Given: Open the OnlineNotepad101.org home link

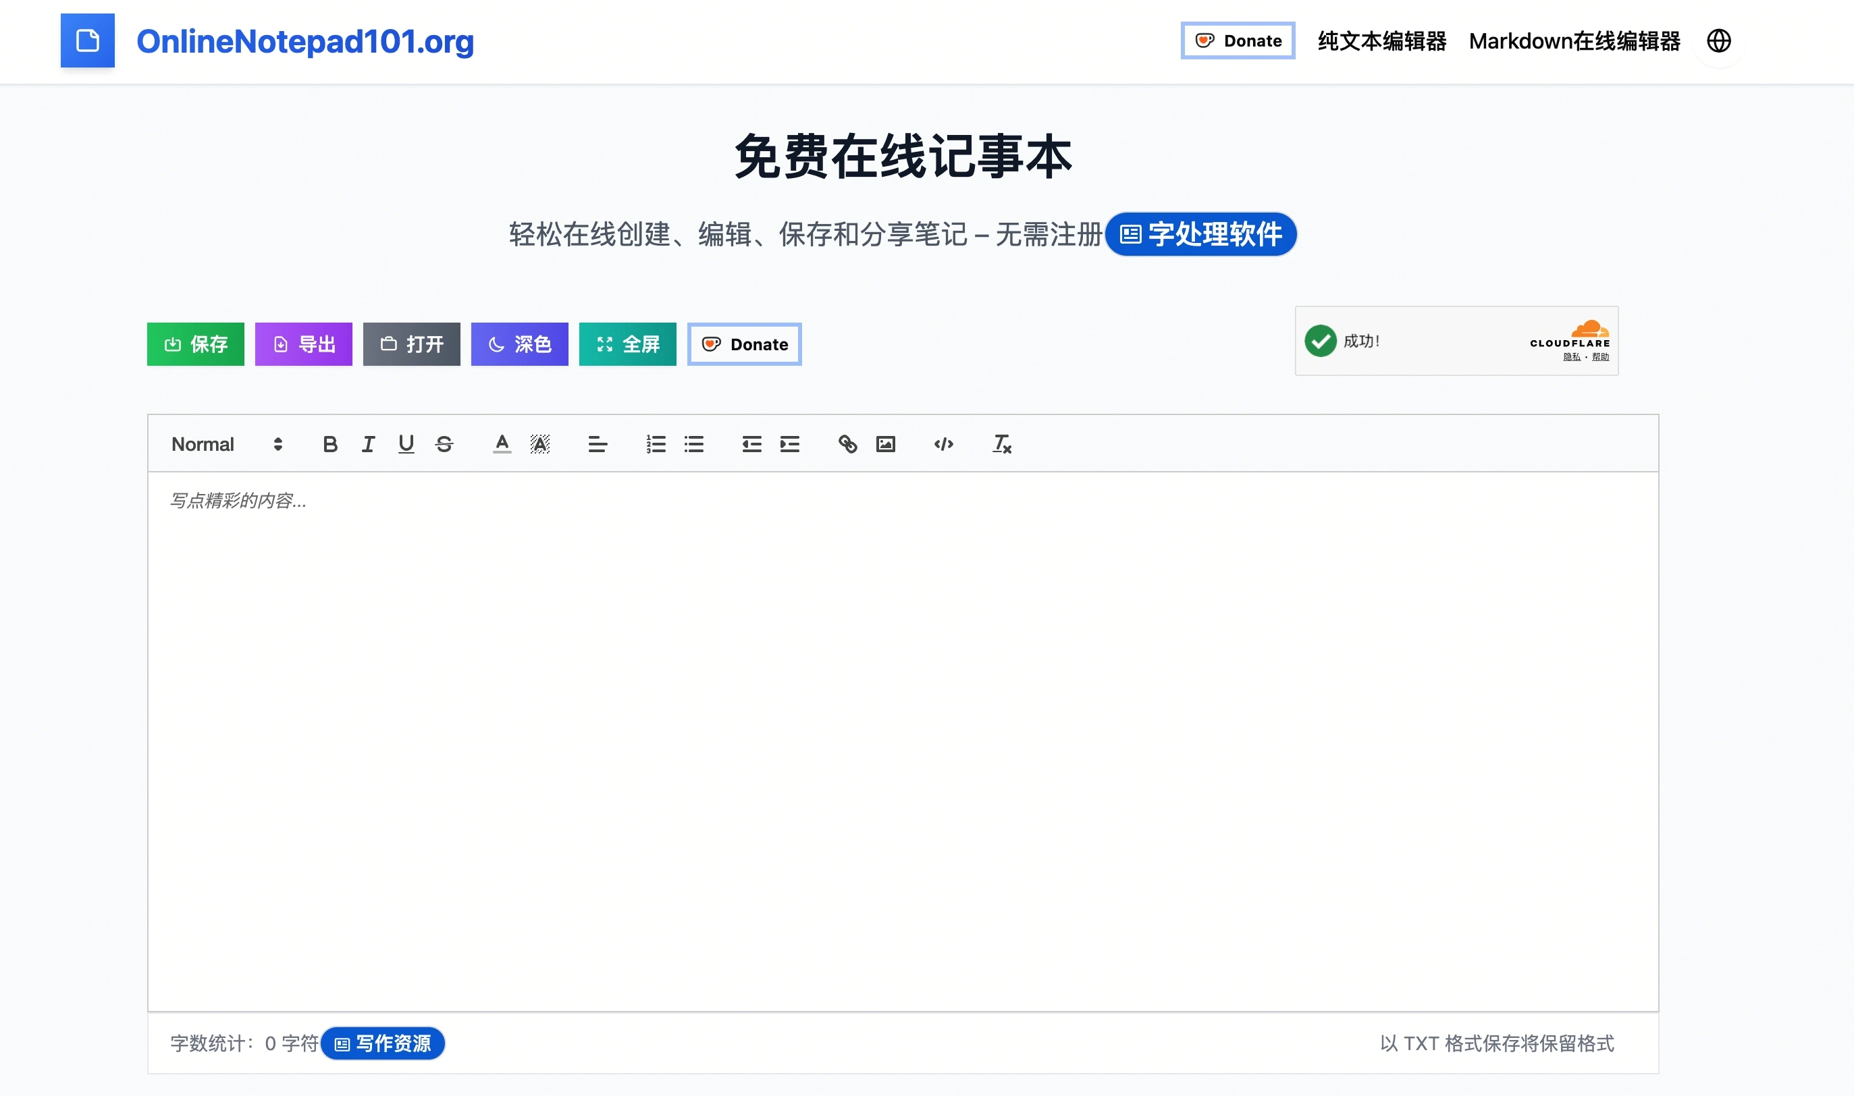Looking at the screenshot, I should (305, 41).
